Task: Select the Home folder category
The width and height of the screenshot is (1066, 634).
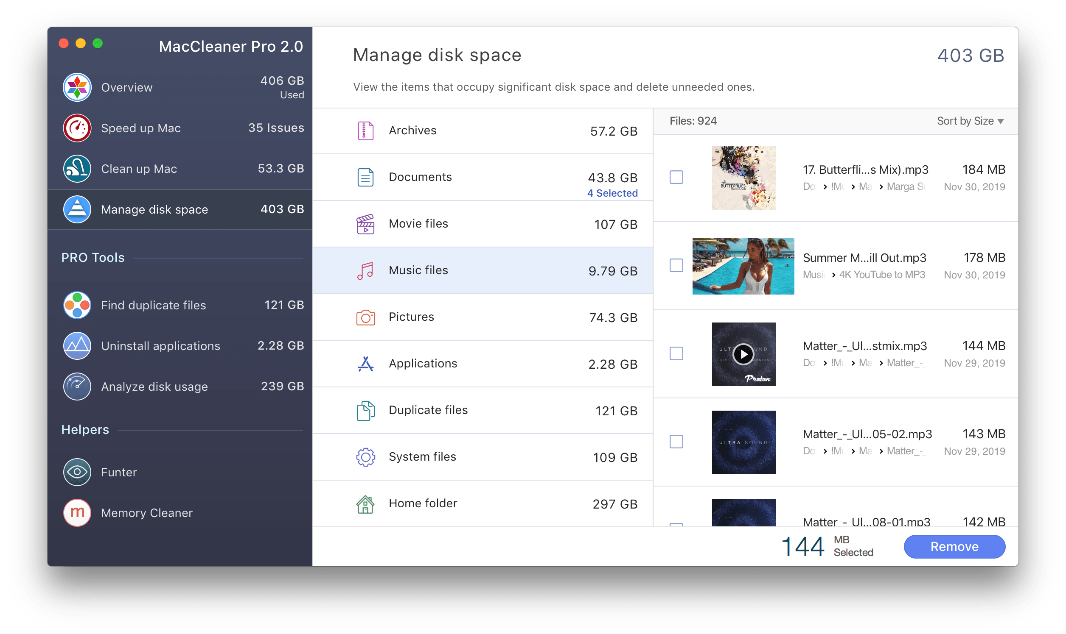Action: click(483, 504)
